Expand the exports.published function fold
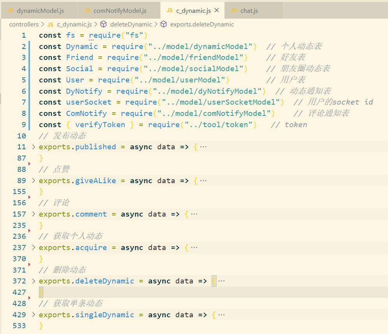This screenshot has height=334, width=388. click(x=33, y=147)
